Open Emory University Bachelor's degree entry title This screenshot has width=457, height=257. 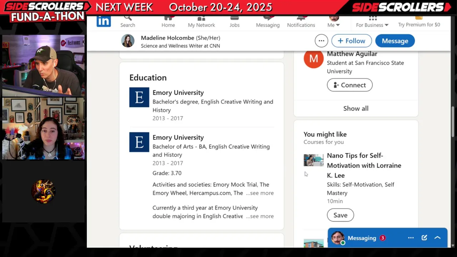click(178, 92)
